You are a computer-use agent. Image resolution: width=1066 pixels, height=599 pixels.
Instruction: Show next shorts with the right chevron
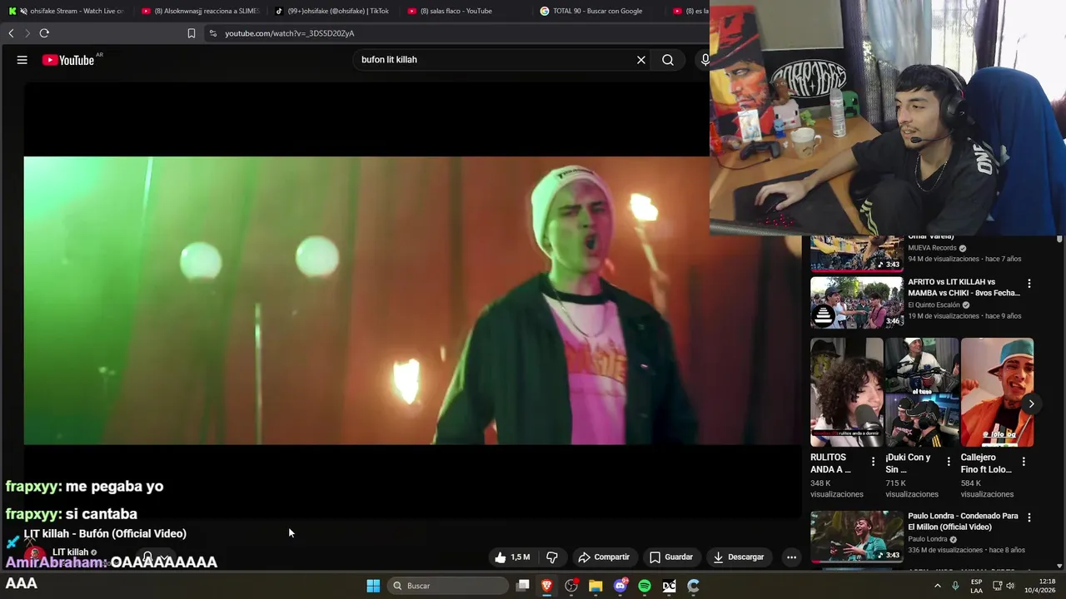click(1031, 403)
